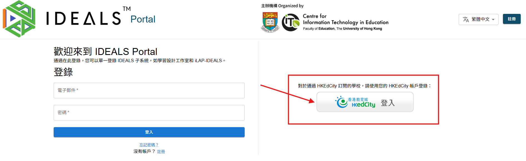Click the translate language icon

(x=466, y=19)
